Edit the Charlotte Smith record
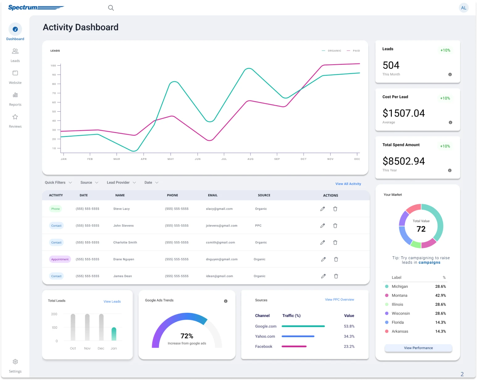The image size is (477, 380). tap(322, 242)
